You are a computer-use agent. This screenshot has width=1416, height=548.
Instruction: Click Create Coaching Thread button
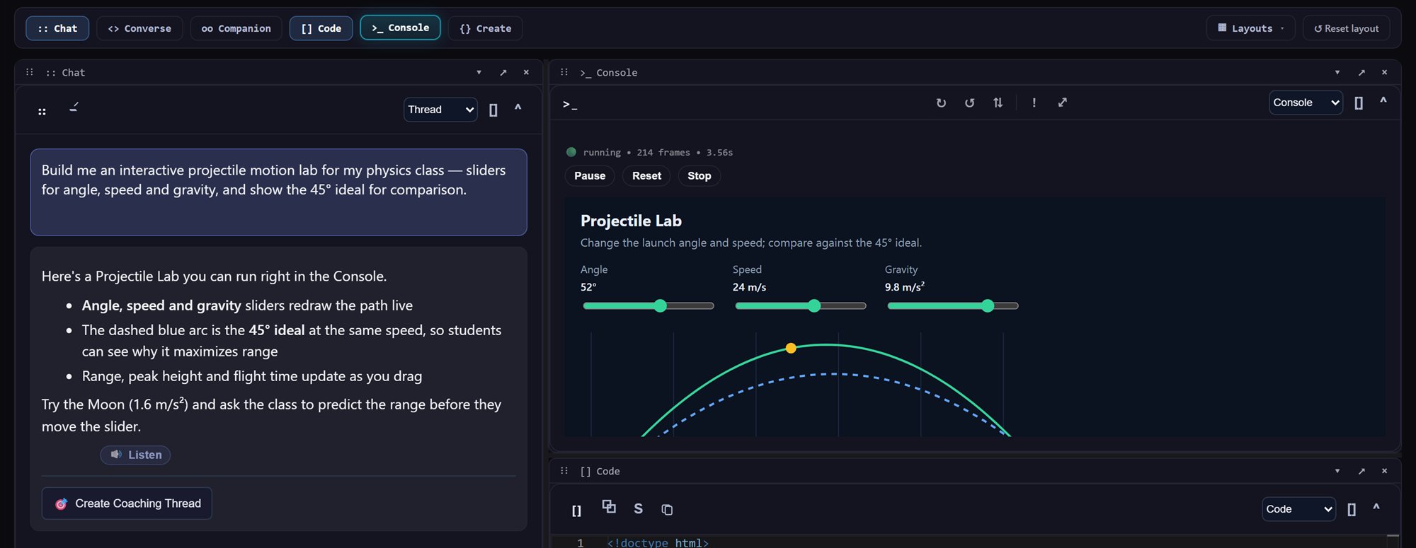[127, 503]
